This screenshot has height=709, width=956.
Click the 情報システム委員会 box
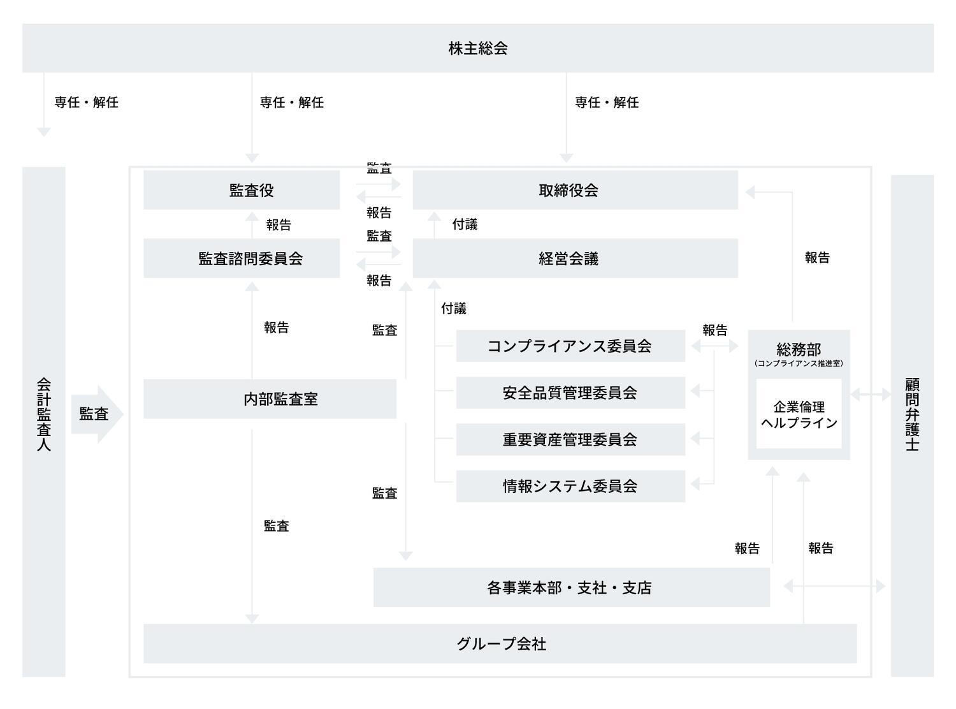(570, 486)
